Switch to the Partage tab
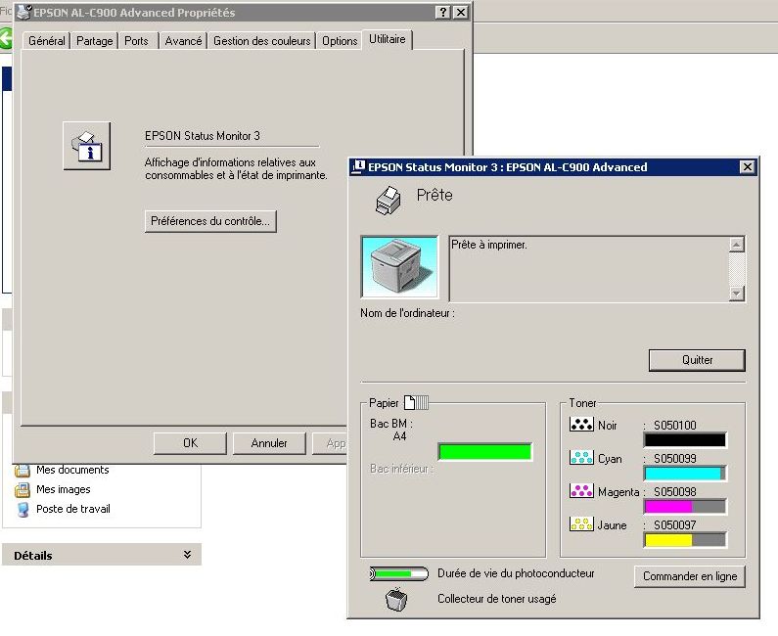This screenshot has height=636, width=778. (94, 41)
